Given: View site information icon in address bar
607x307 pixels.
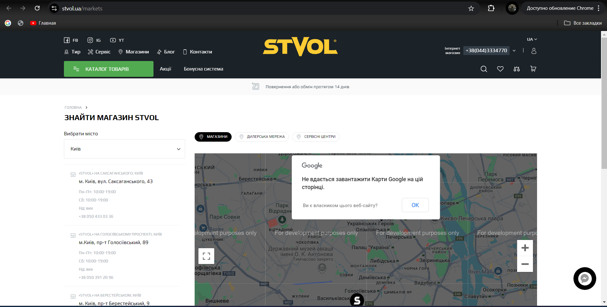Looking at the screenshot, I should point(54,8).
